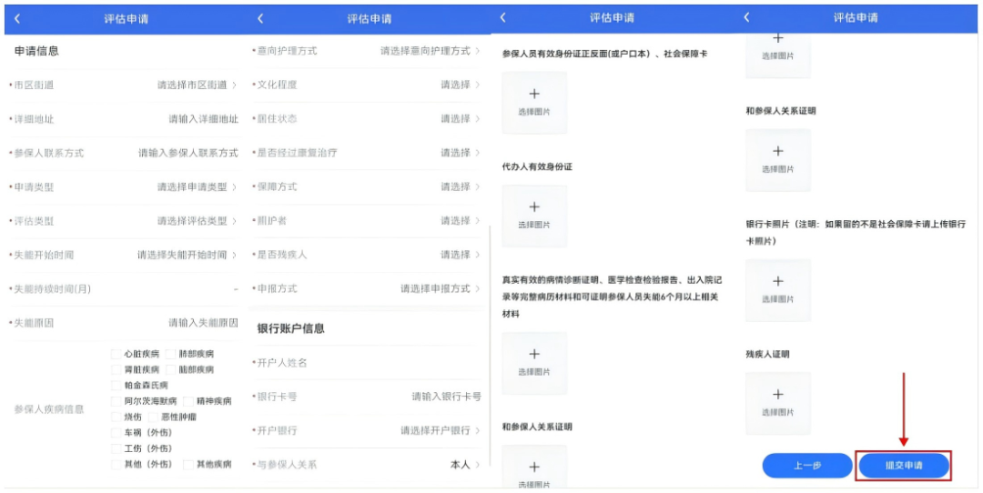Tap the plus icon under 残疾人证明
This screenshot has height=493, width=983.
(777, 395)
